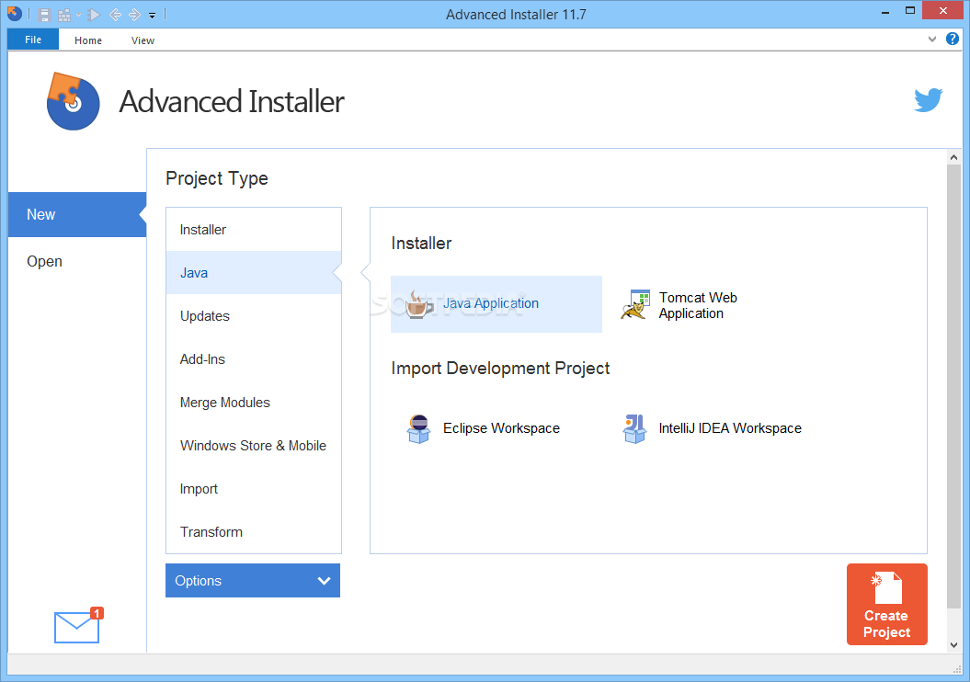
Task: Click the blue Help question mark icon
Action: 953,40
